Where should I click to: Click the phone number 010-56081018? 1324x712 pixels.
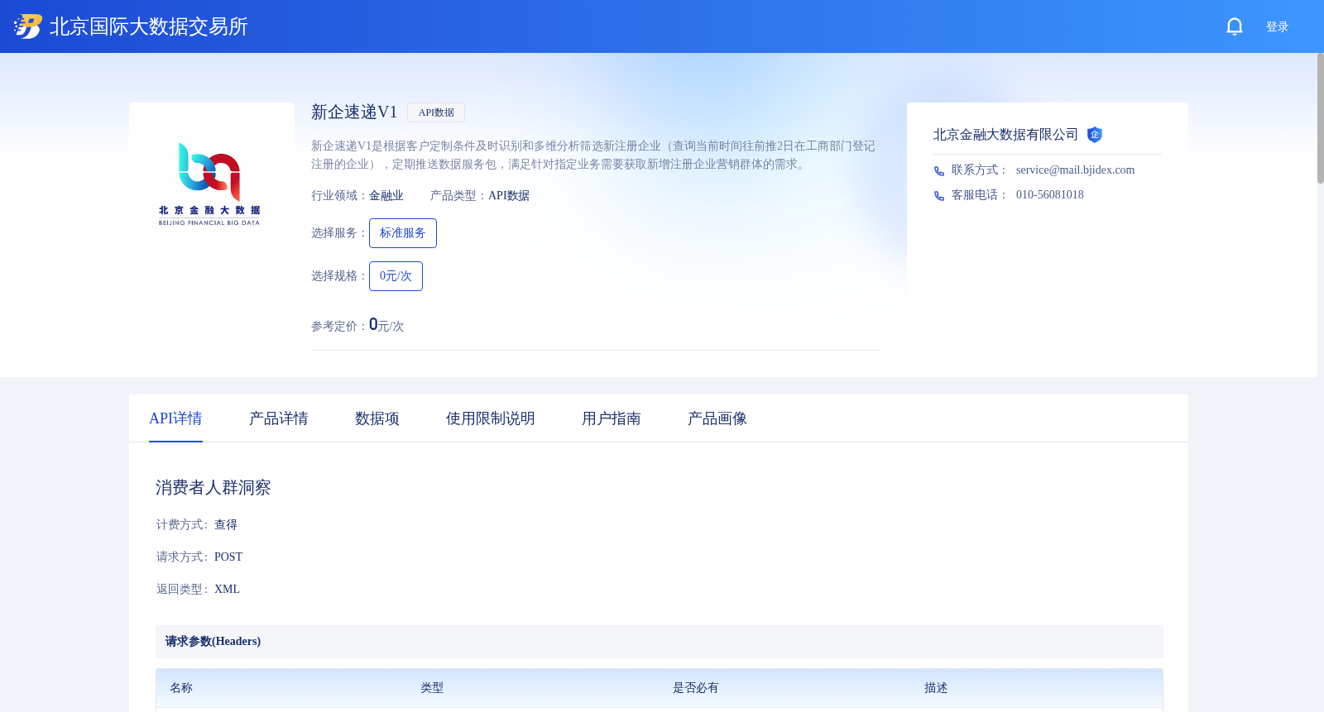[x=1049, y=195]
